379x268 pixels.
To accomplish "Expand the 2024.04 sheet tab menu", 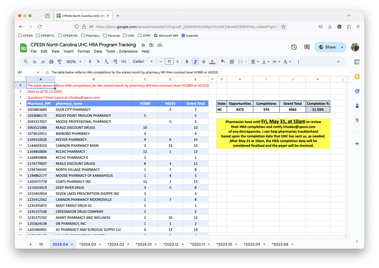I will (x=72, y=244).
